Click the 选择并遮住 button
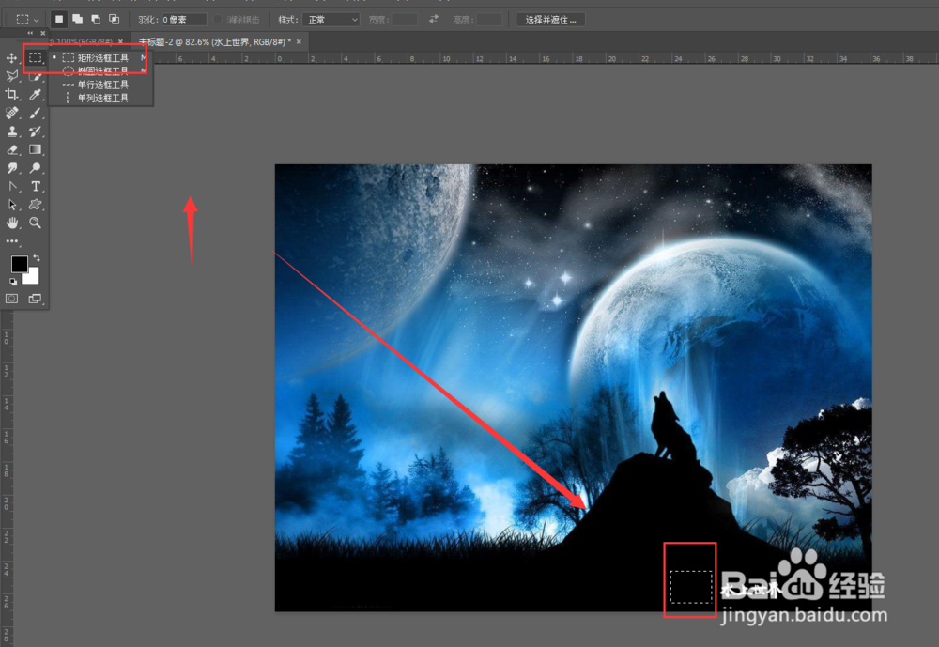939x647 pixels. tap(551, 20)
